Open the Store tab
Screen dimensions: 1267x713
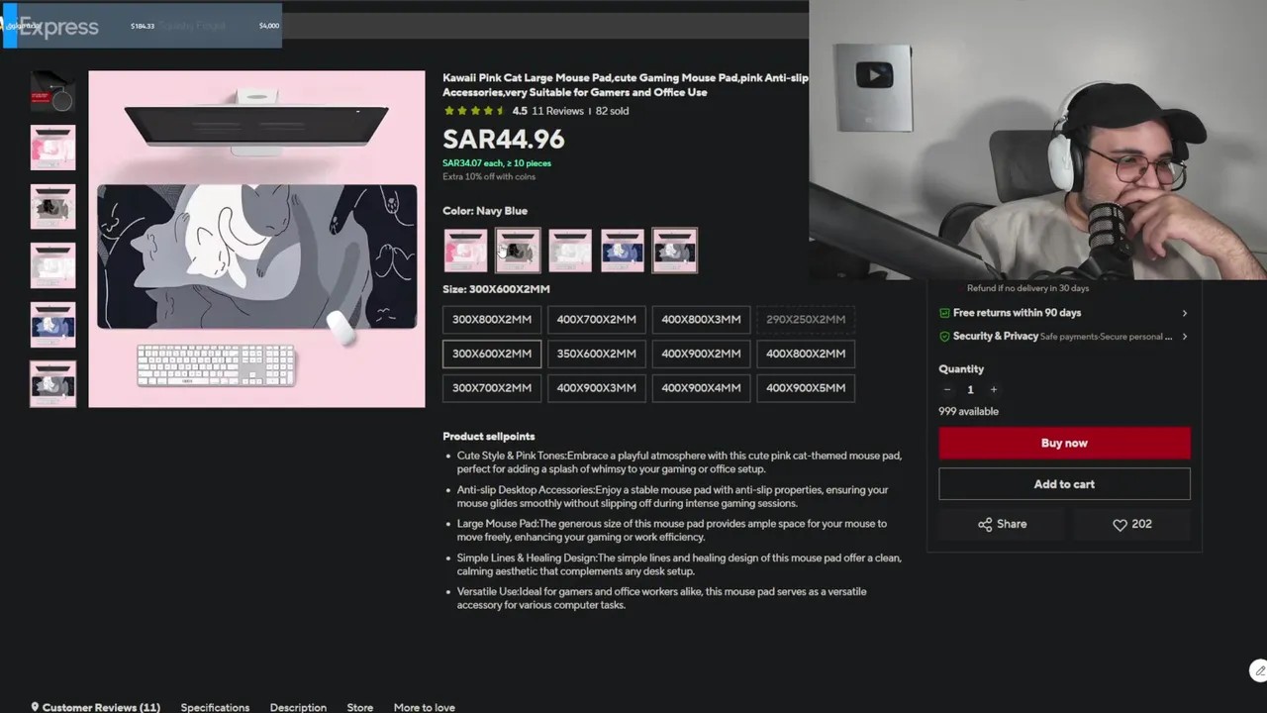[x=360, y=707]
